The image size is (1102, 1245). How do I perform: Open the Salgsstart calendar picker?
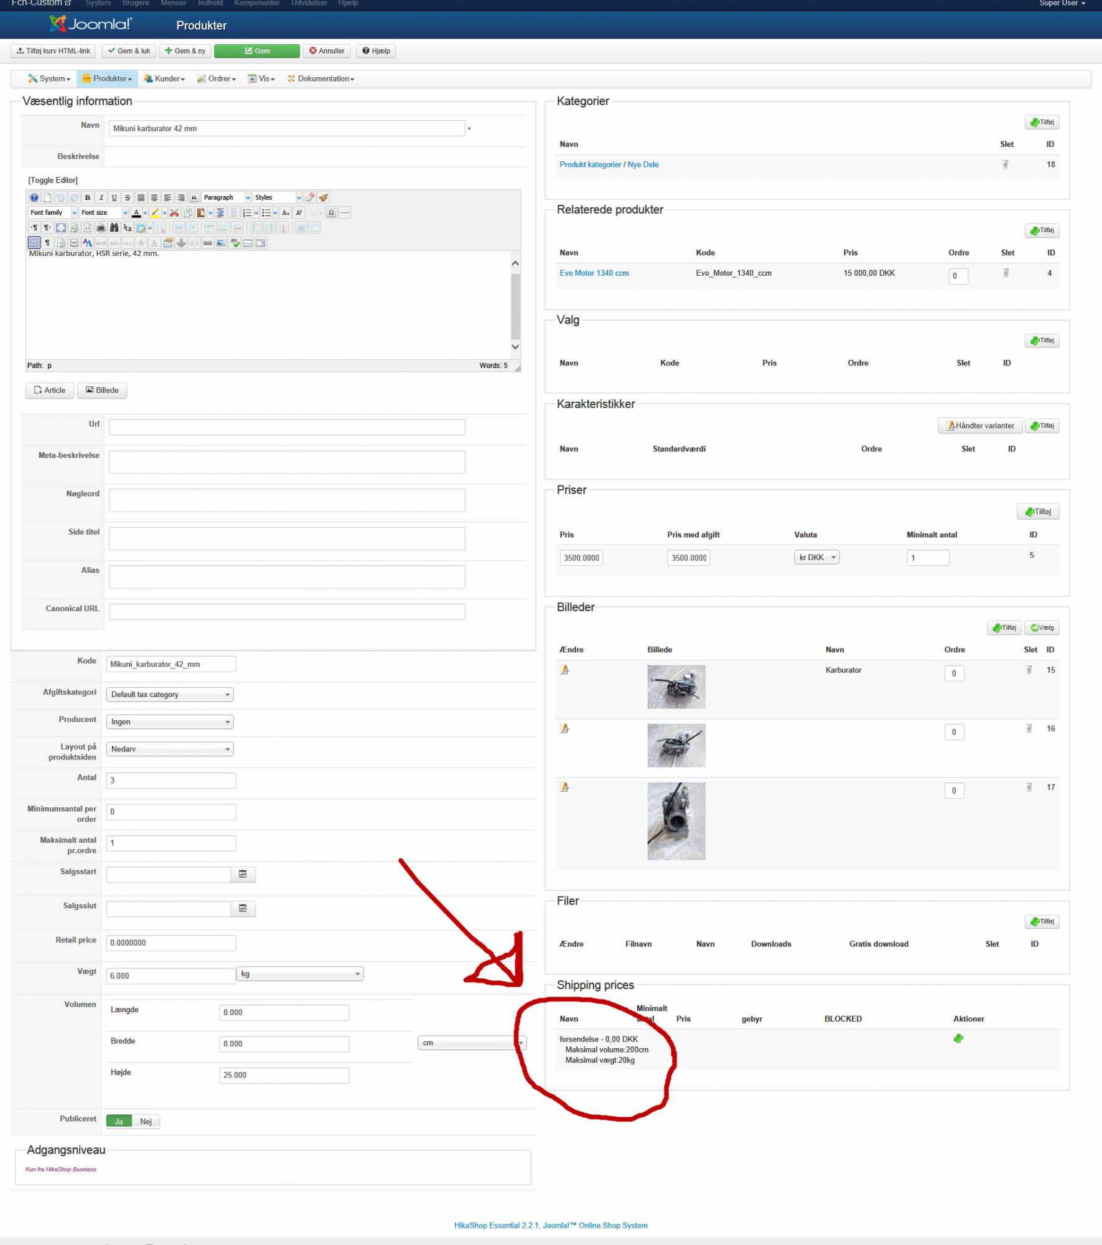pos(243,874)
